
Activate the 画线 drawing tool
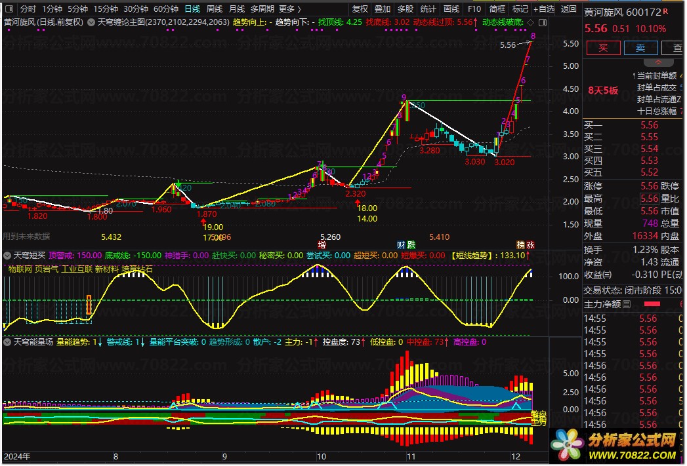point(451,9)
